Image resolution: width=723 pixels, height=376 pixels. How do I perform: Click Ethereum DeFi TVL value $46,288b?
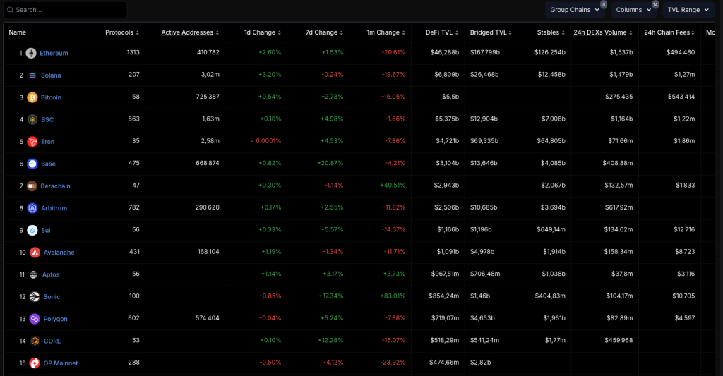pos(445,52)
